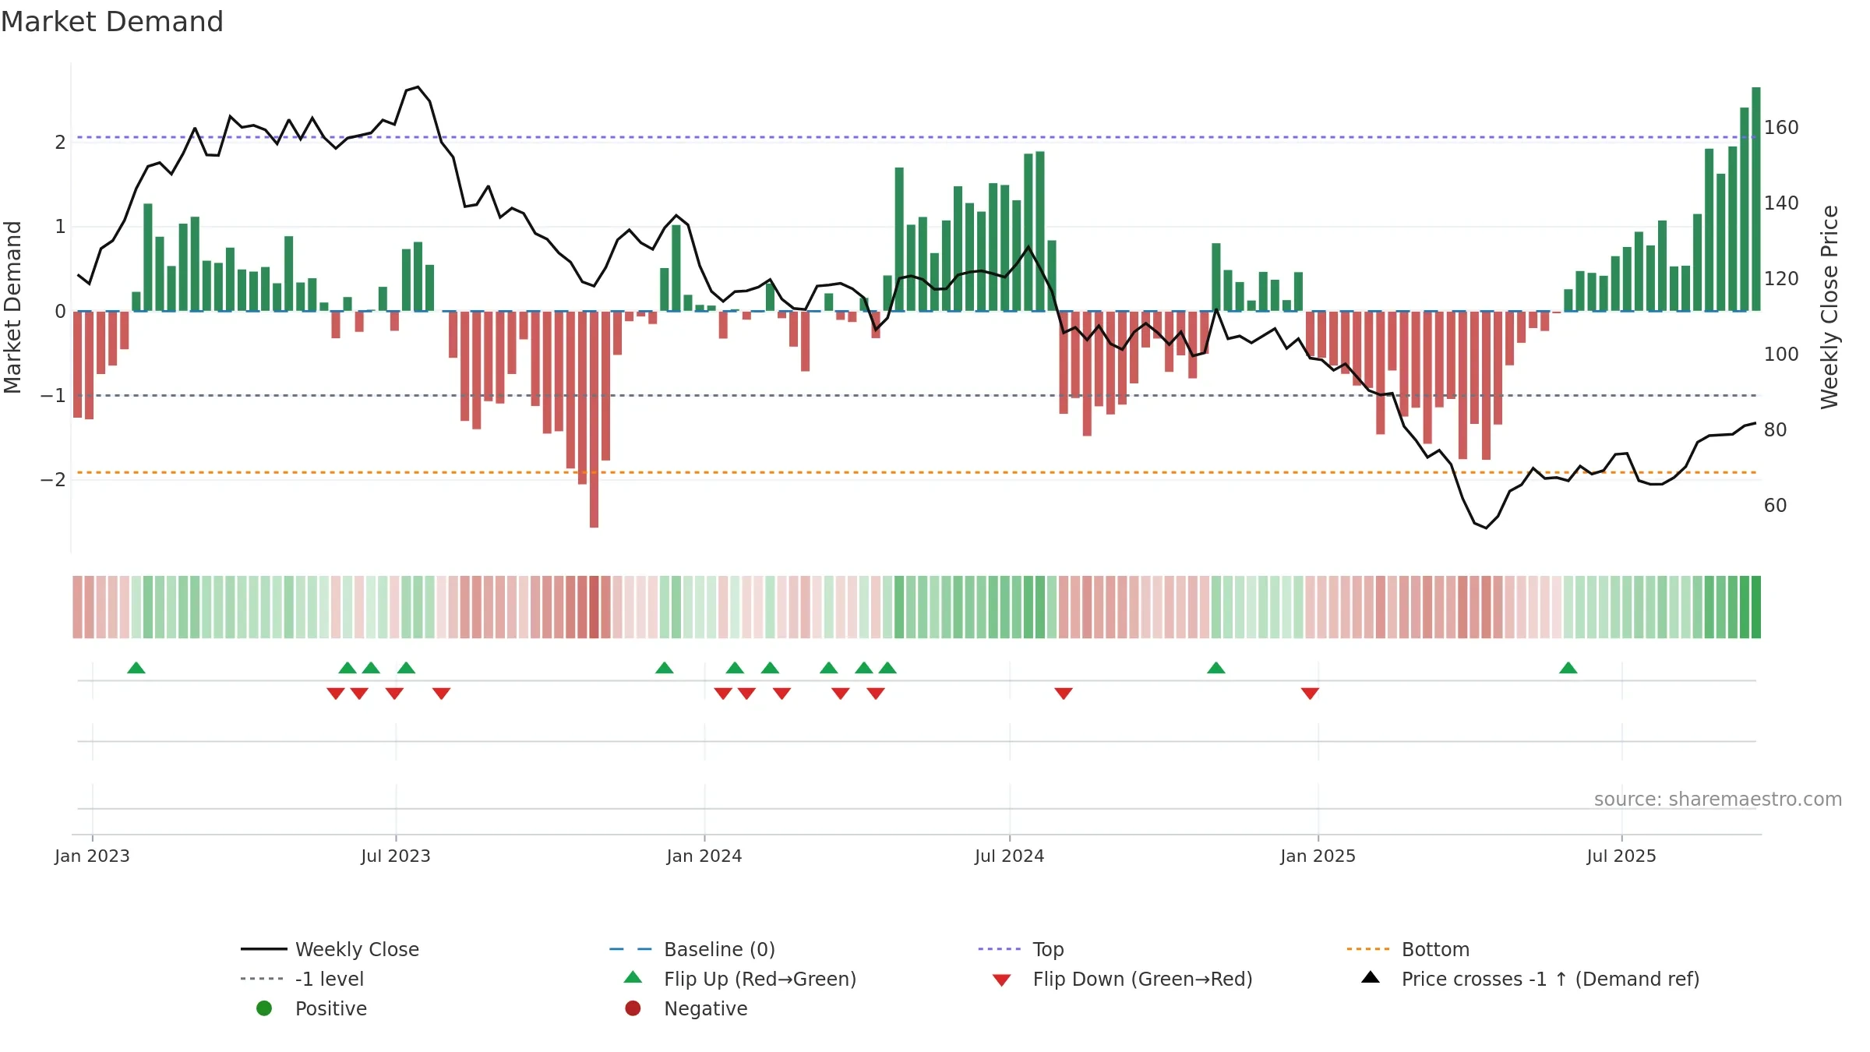Image resolution: width=1870 pixels, height=1052 pixels.
Task: Click the 'Jul 2024' x-axis label
Action: point(1010,856)
